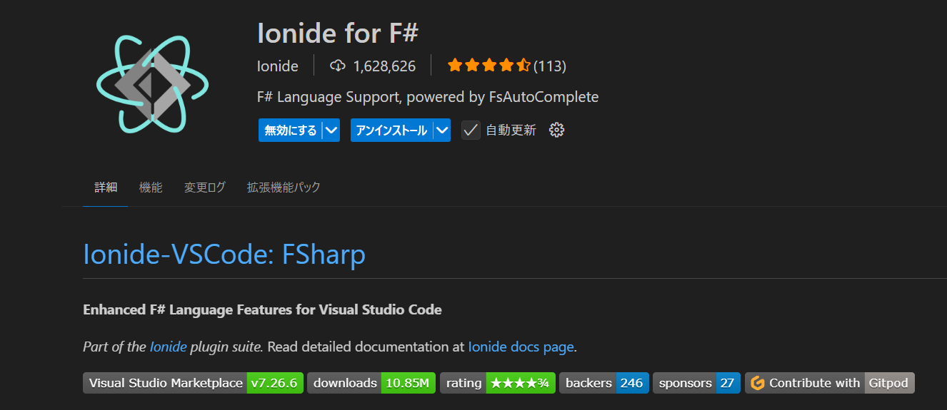947x410 pixels.
Task: Click the backers 246 badge
Action: point(604,383)
